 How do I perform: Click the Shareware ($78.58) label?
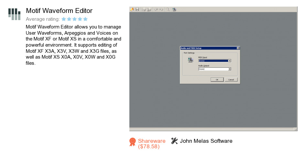click(152, 144)
